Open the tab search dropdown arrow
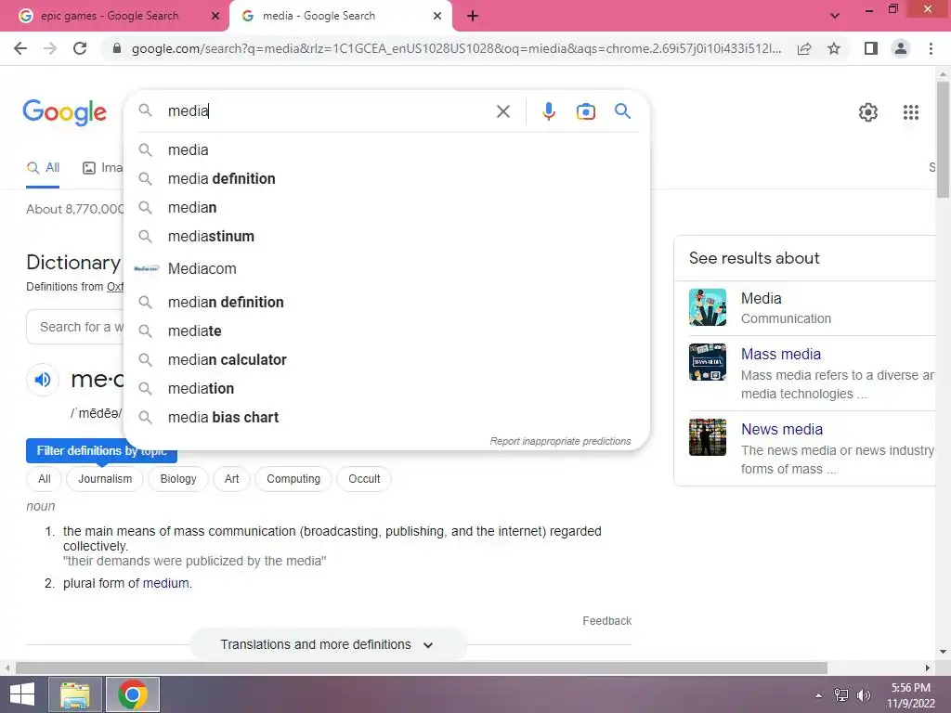Image resolution: width=951 pixels, height=713 pixels. [835, 16]
